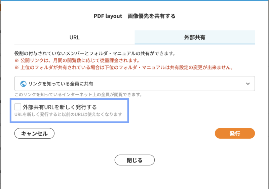Click the red note about 公開リンク billing
This screenshot has height=189, width=269.
pos(77,60)
